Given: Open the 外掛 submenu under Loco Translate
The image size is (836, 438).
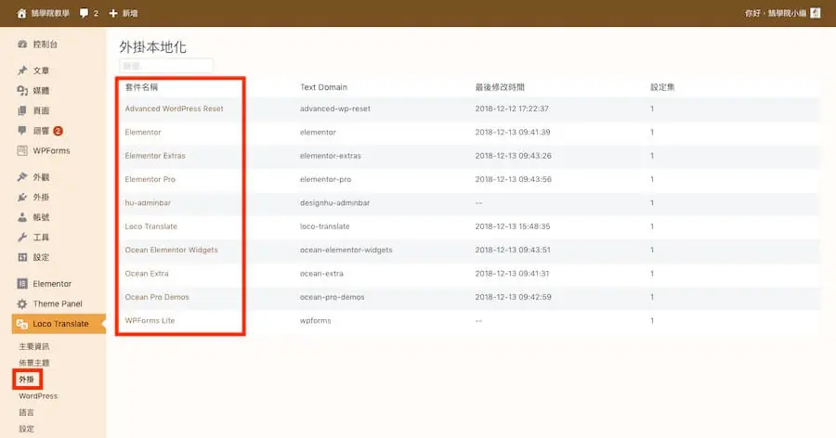Looking at the screenshot, I should click(x=27, y=380).
